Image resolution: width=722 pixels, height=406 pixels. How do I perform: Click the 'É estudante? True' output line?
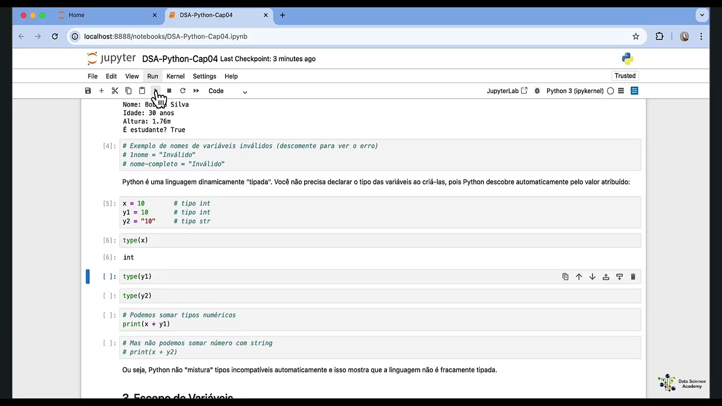[x=154, y=130]
